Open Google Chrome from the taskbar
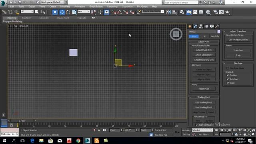The width and height of the screenshot is (256, 144). click(x=78, y=140)
